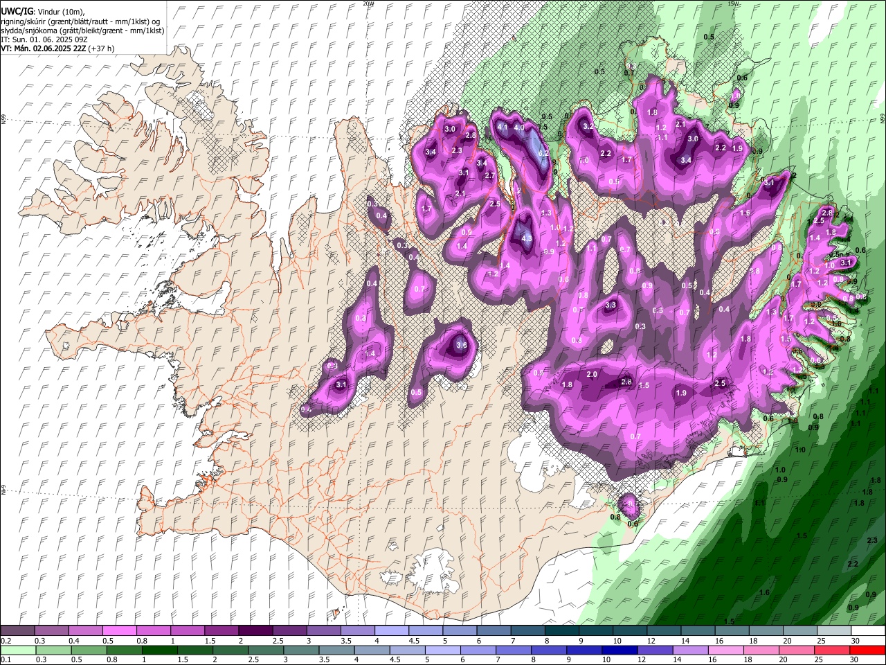Click the 'slydda/snjókoma (grátt/bleikt/grænt' description line

pos(82,30)
